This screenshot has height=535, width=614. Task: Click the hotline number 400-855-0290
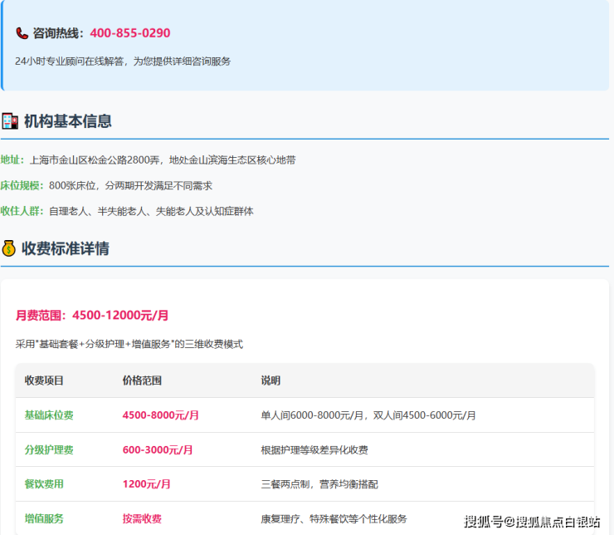(129, 33)
